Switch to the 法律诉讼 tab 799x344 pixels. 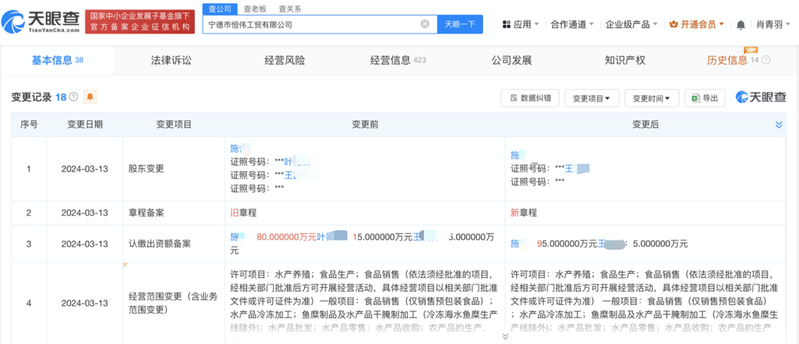coord(171,60)
